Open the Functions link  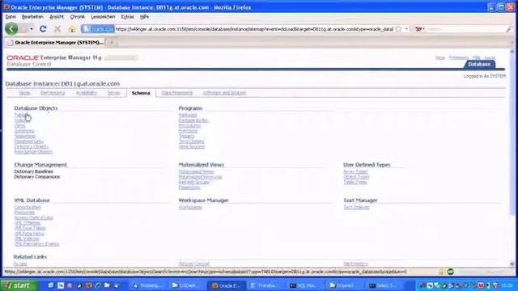[188, 131]
